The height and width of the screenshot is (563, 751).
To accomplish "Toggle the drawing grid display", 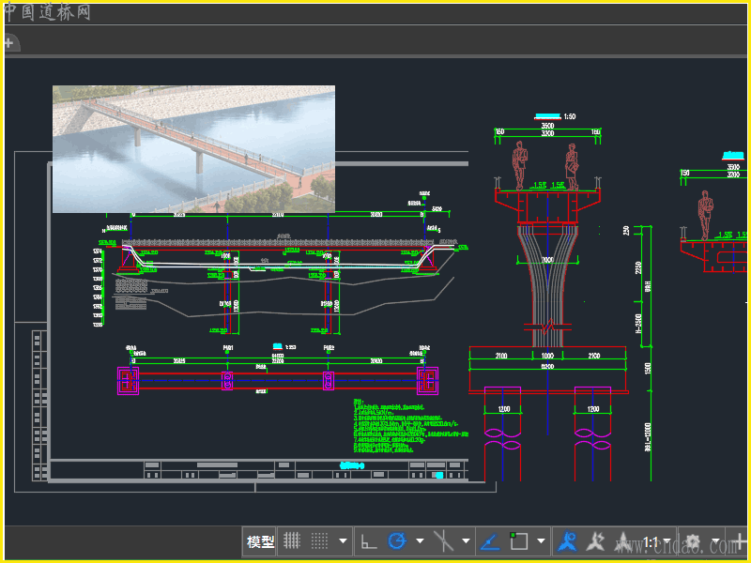I will tap(292, 541).
